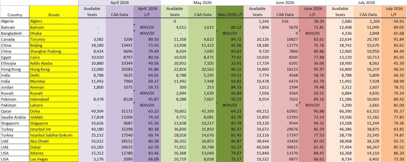Click Atlanta's July CAA Data 14,110
407x162 pixels.
pos(368,153)
